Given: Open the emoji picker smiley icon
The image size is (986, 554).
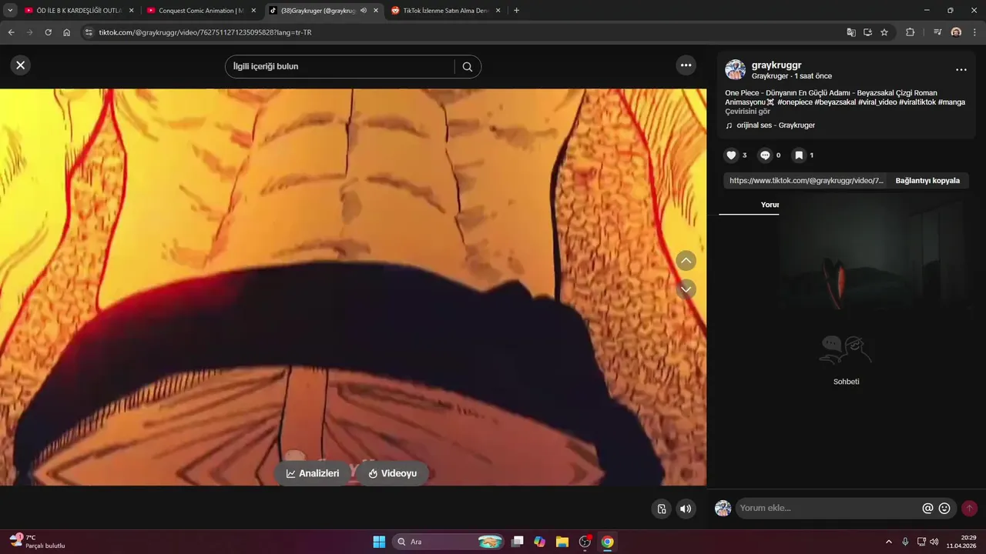Looking at the screenshot, I should click(x=944, y=509).
